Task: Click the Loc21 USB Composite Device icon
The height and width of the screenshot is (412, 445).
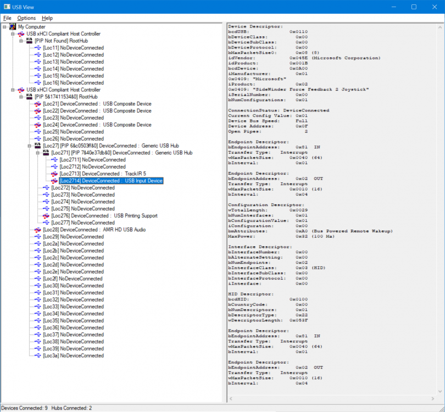Action: (x=37, y=104)
